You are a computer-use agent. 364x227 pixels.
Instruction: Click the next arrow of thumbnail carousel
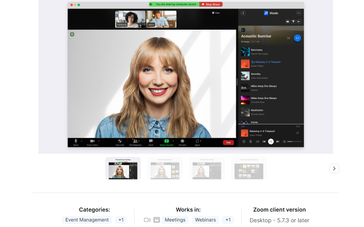[334, 168]
